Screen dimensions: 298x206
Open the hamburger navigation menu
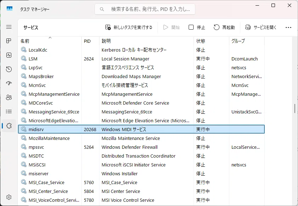click(9, 27)
